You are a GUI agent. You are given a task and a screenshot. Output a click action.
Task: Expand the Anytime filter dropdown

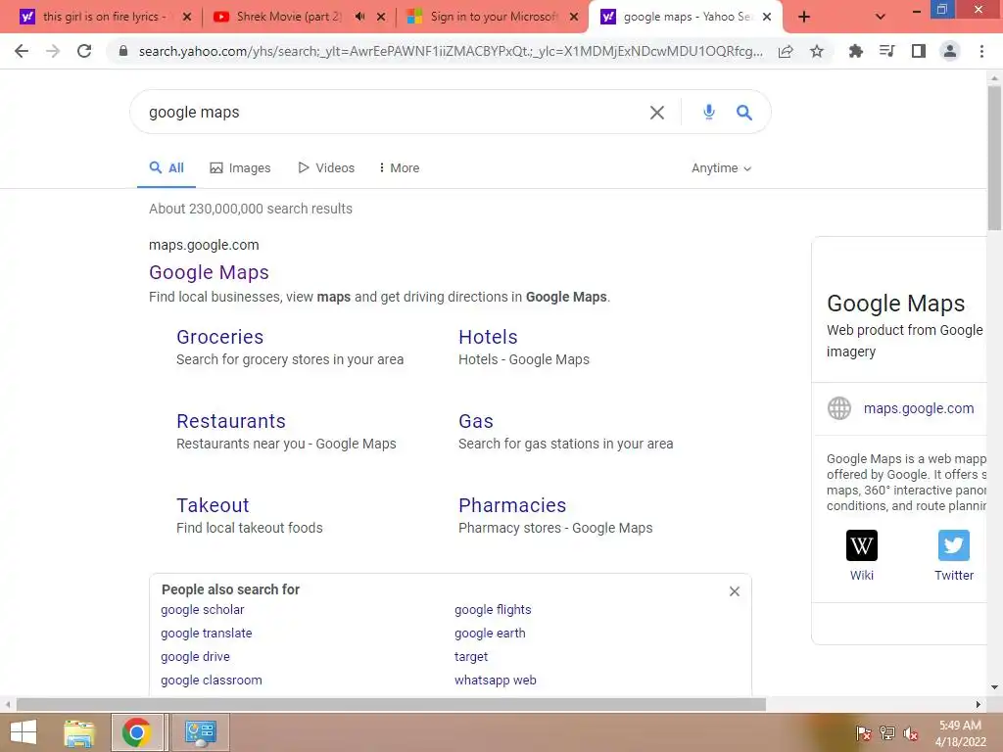click(721, 168)
